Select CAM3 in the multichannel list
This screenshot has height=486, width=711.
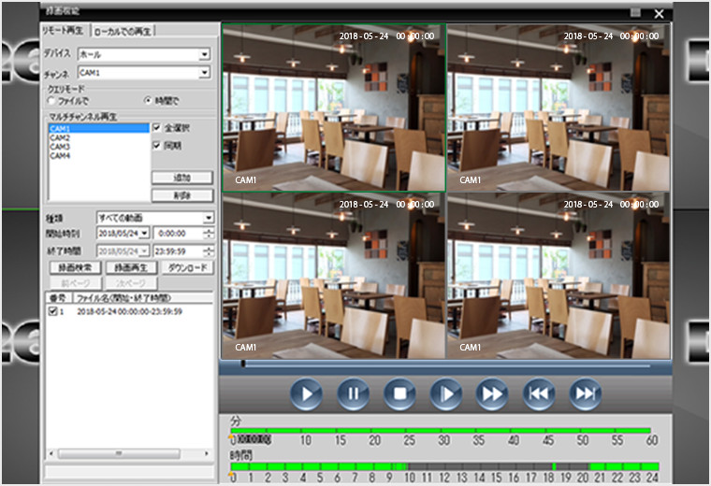(x=60, y=147)
